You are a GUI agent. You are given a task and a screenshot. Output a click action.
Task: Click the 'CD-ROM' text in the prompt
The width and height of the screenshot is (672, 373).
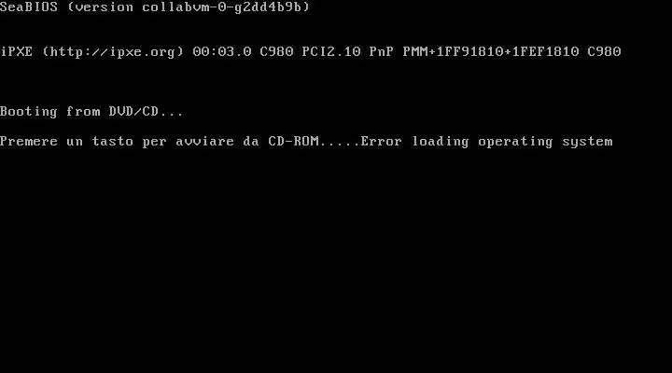[x=294, y=142]
